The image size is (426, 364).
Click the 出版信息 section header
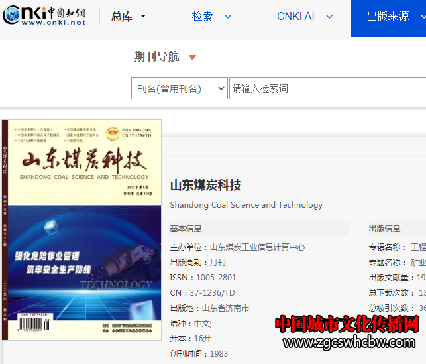[x=384, y=229]
